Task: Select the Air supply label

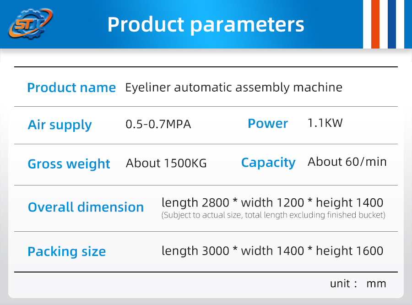Action: 60,125
